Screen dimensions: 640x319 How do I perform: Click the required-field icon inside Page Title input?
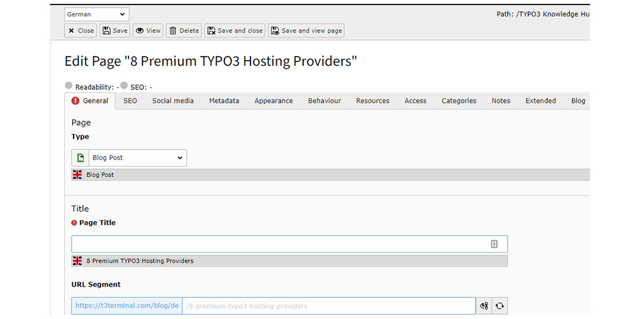point(494,244)
